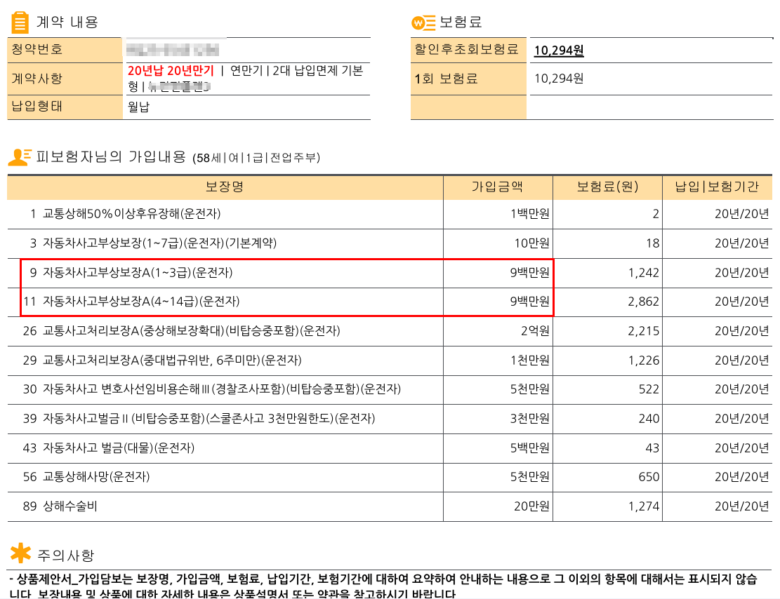Screen dimensions: 780x599
Task: Click the 주의사항 heading text
Action: pos(66,556)
